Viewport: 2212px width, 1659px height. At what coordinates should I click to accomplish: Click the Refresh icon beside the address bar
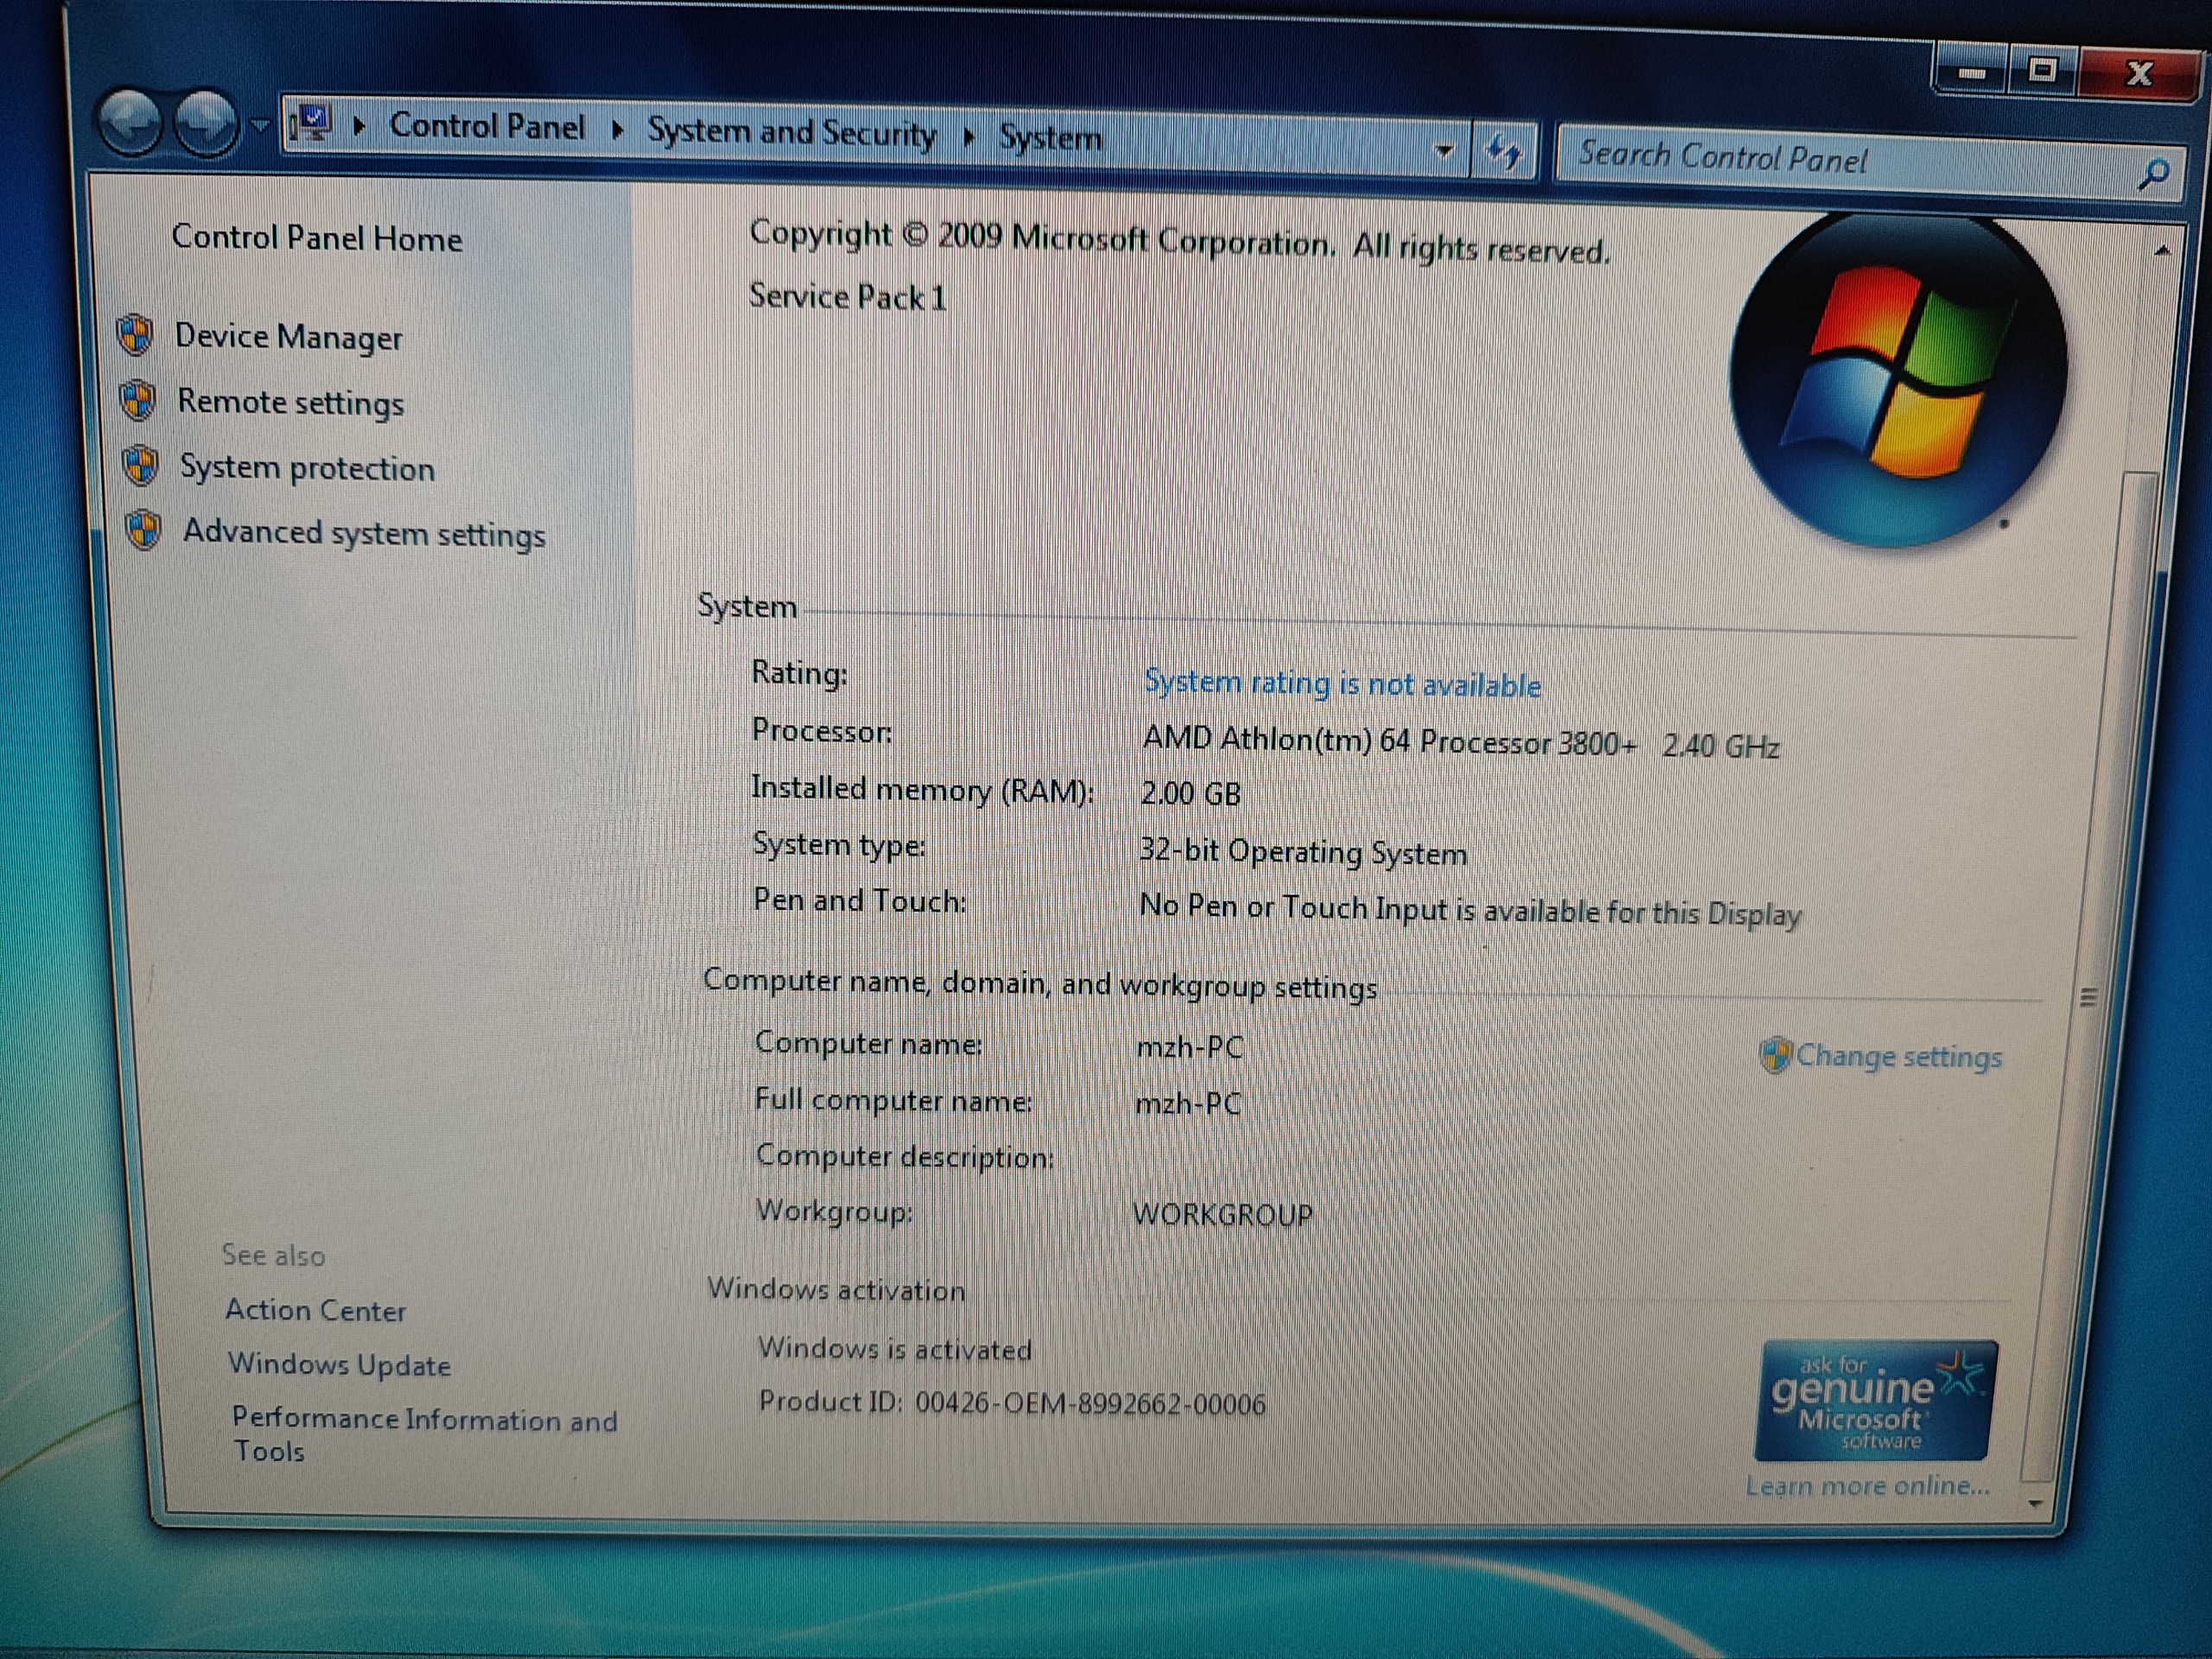coord(1503,153)
